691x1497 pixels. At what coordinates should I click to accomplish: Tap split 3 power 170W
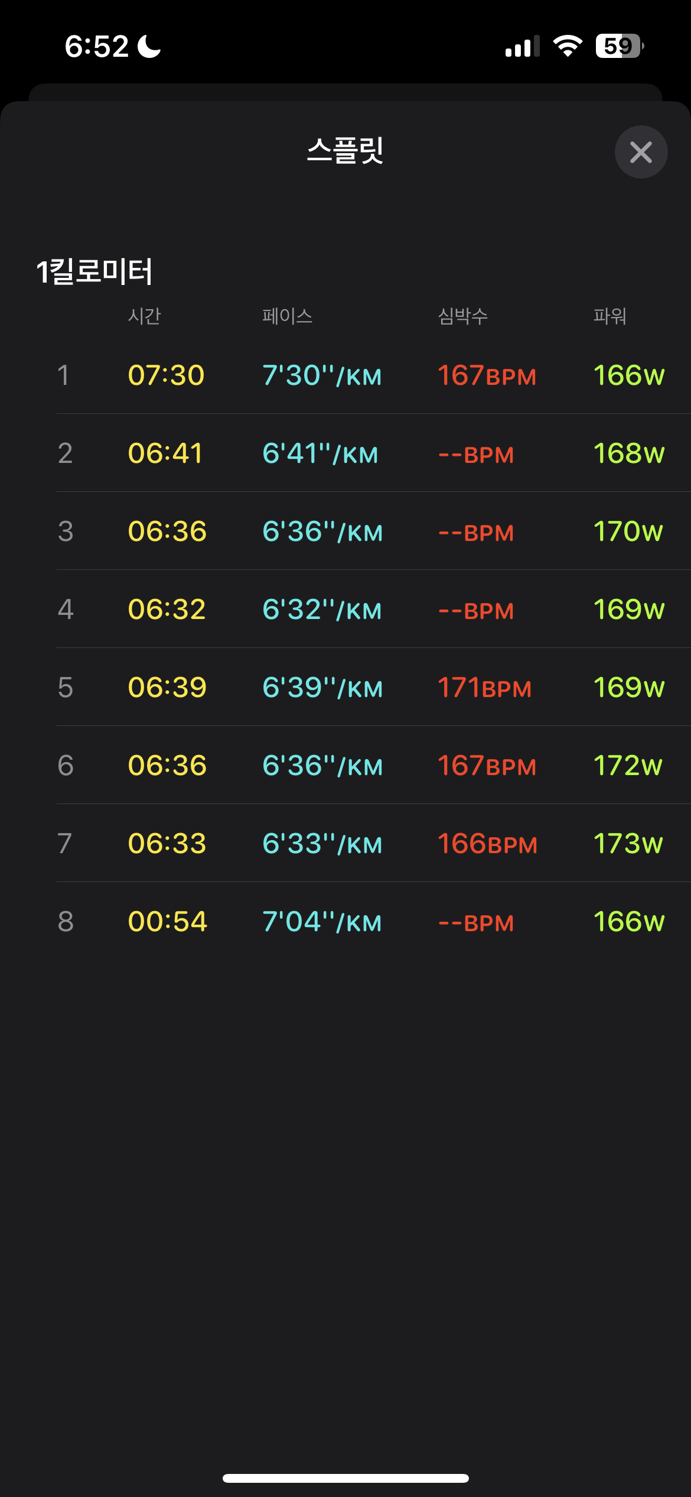(x=628, y=532)
